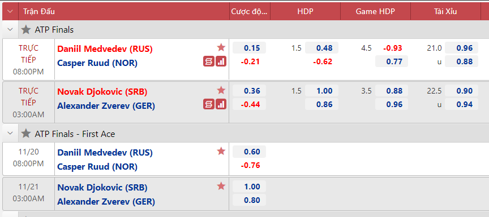Bet on Medvedev moneyline odds 0.15
The height and width of the screenshot is (217, 489).
click(x=249, y=48)
